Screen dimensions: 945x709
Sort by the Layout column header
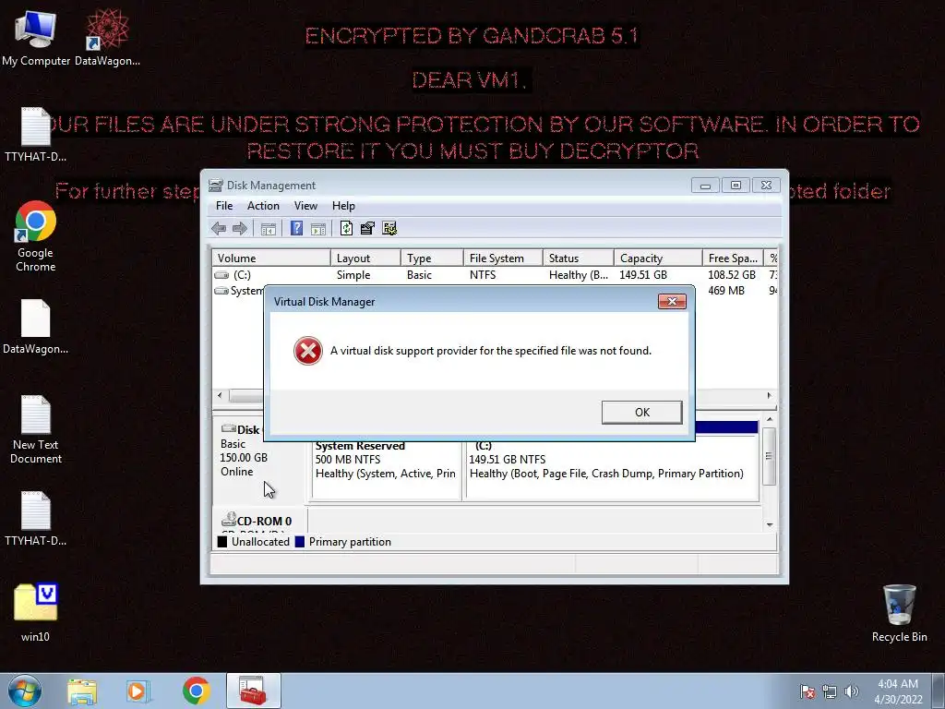[365, 258]
